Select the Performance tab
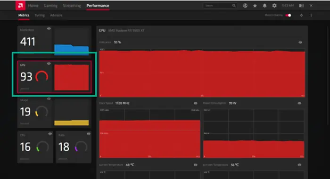 (98, 6)
